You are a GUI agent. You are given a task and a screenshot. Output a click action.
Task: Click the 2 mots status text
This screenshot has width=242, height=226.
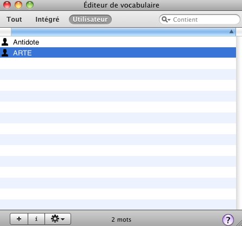pyautogui.click(x=121, y=219)
